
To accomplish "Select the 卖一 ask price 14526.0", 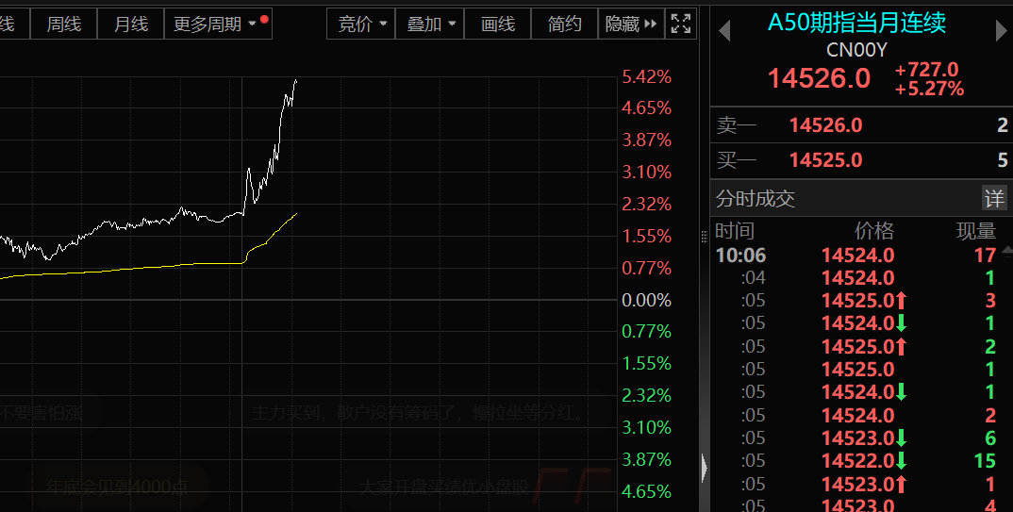I will tap(825, 125).
